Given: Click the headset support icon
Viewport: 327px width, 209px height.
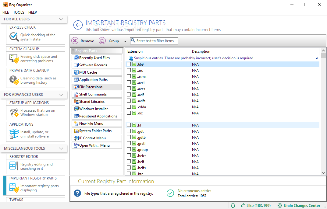Looking at the screenshot, I should [233, 206].
